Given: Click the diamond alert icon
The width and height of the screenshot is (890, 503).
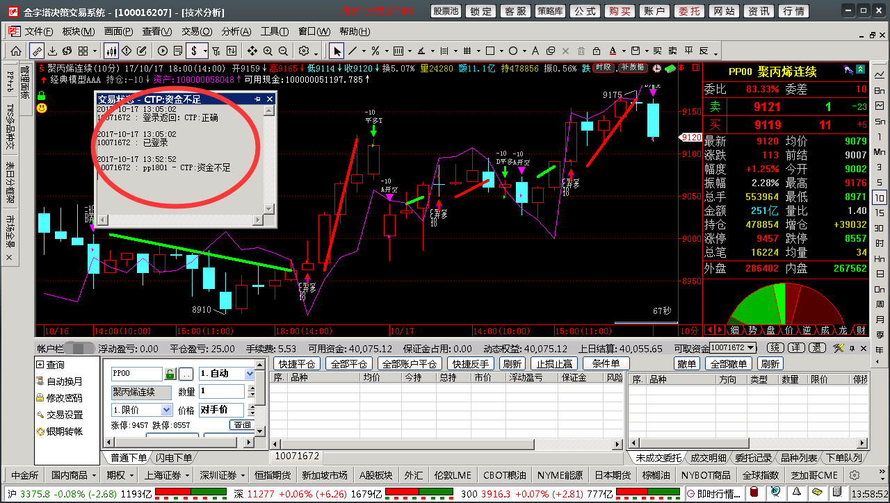Looking at the screenshot, I should [127, 51].
